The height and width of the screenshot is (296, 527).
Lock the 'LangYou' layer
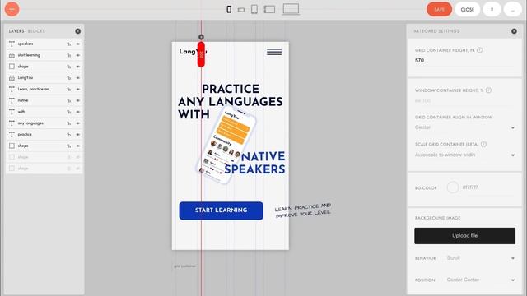tap(69, 78)
